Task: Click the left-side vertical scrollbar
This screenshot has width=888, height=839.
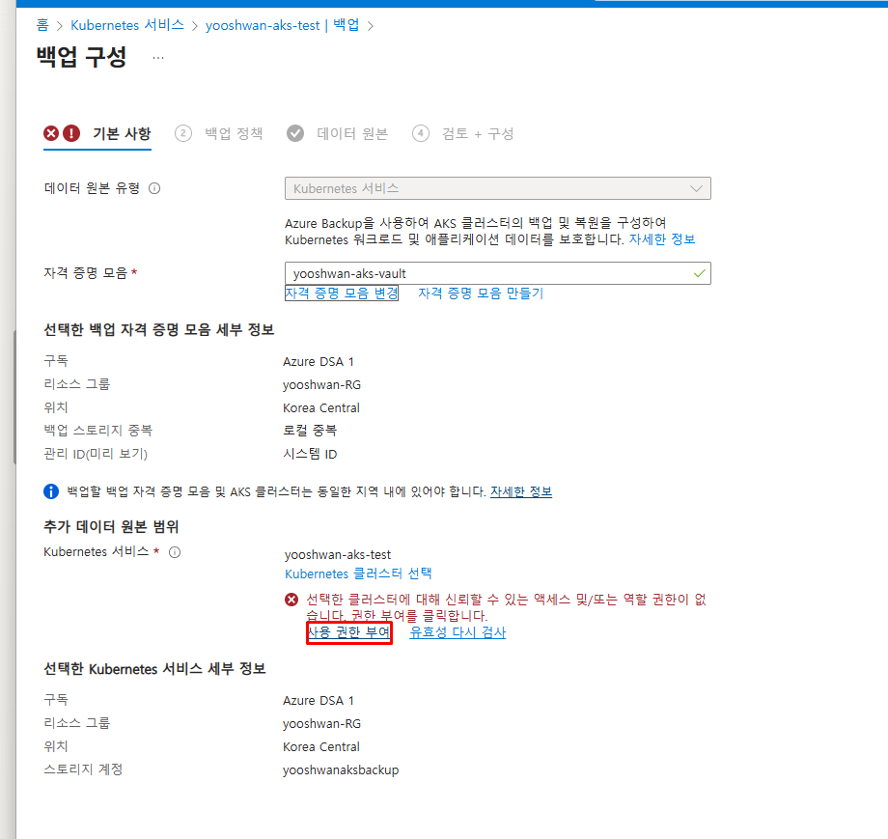Action: (x=14, y=397)
